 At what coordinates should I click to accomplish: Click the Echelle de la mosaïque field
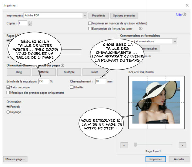tap(43, 81)
